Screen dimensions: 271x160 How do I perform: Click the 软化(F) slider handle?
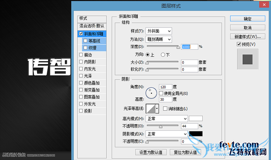(x=147, y=70)
